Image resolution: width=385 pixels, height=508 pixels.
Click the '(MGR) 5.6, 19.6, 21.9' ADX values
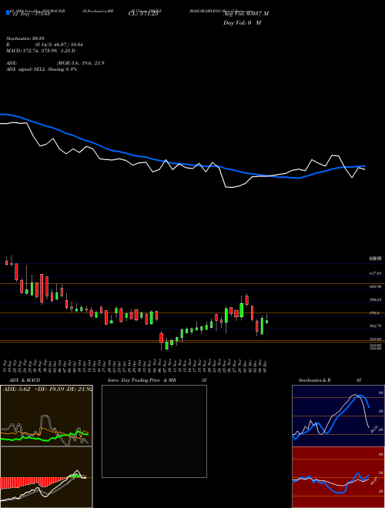(80, 63)
